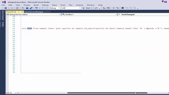Click the Open File folder icon

pos(23,8)
